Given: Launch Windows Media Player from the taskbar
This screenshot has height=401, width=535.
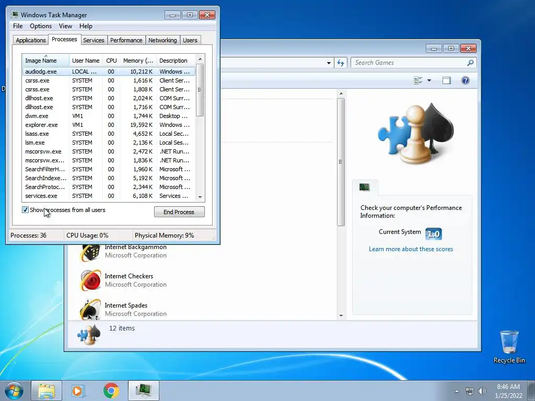Looking at the screenshot, I should 78,391.
